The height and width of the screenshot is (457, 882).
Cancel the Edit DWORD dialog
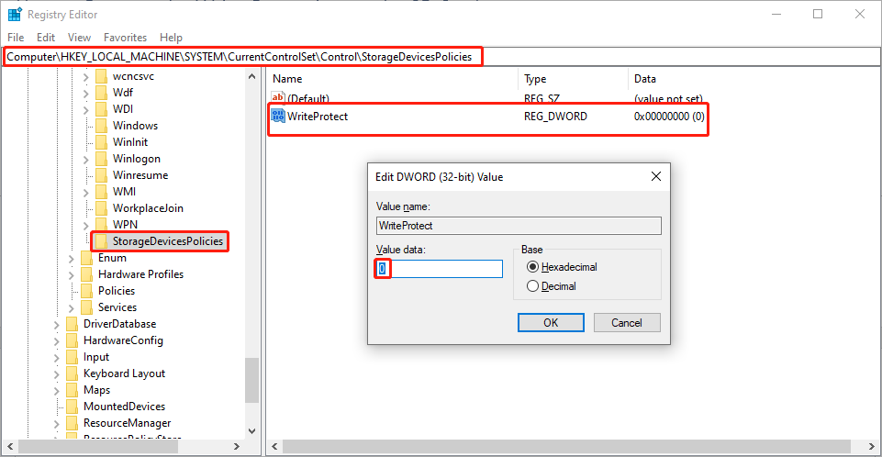click(627, 323)
